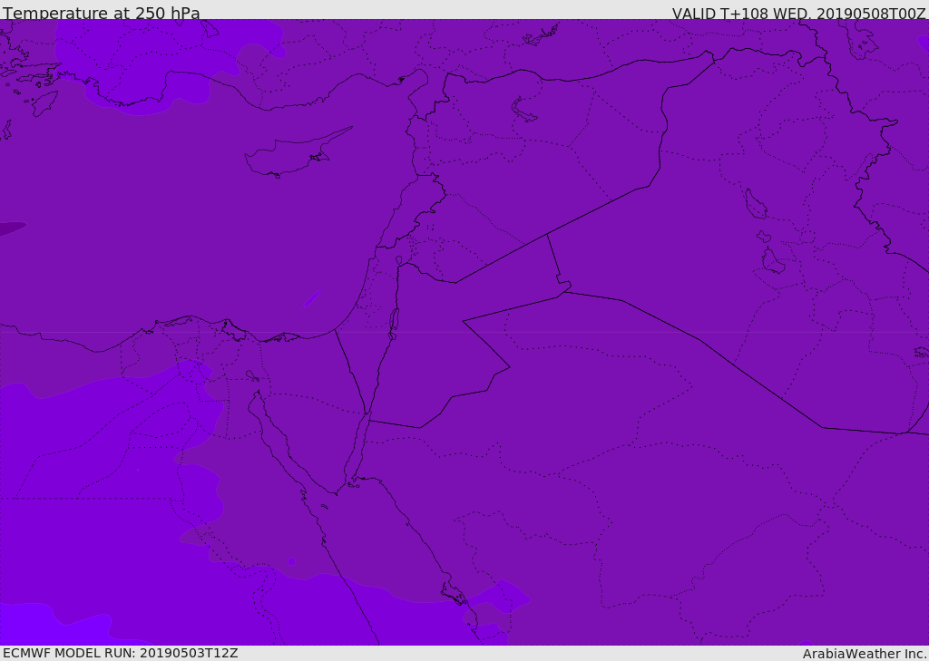Image resolution: width=929 pixels, height=661 pixels.
Task: Click the 'ArabiaWeather Inc.' credit text
Action: tap(865, 654)
